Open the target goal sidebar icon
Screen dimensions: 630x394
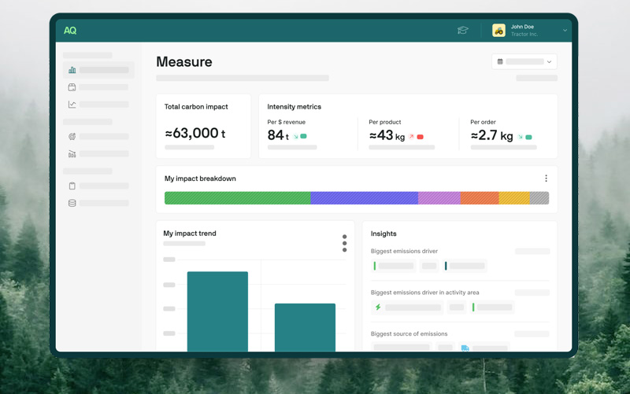coord(72,137)
